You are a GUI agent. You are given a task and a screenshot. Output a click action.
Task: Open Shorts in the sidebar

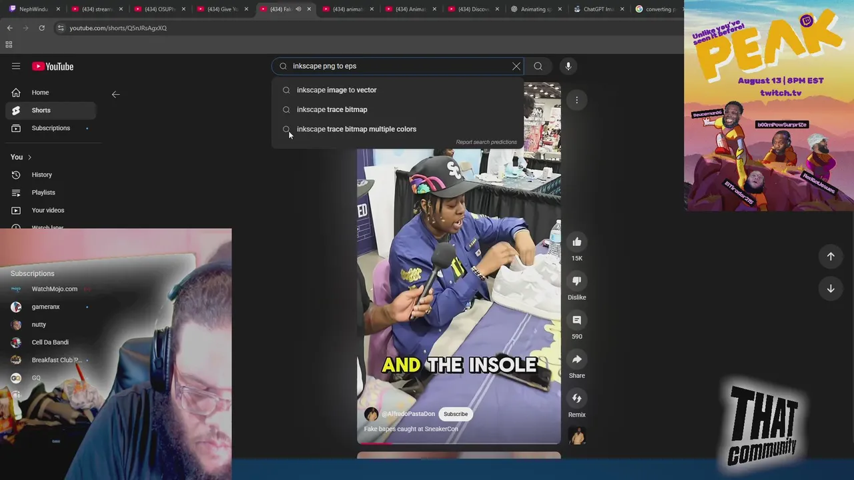pyautogui.click(x=50, y=110)
